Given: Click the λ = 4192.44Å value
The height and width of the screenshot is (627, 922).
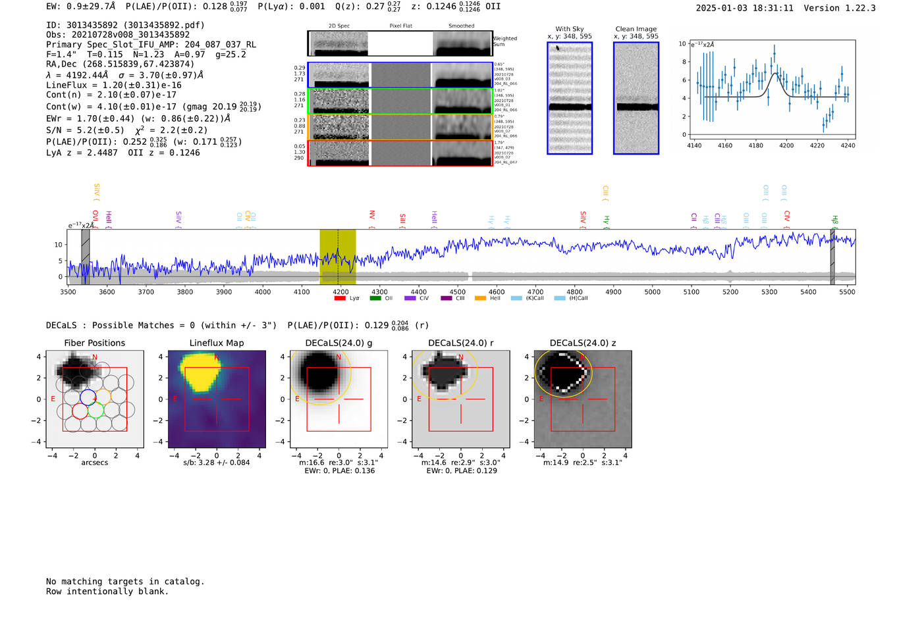Looking at the screenshot, I should 77,75.
